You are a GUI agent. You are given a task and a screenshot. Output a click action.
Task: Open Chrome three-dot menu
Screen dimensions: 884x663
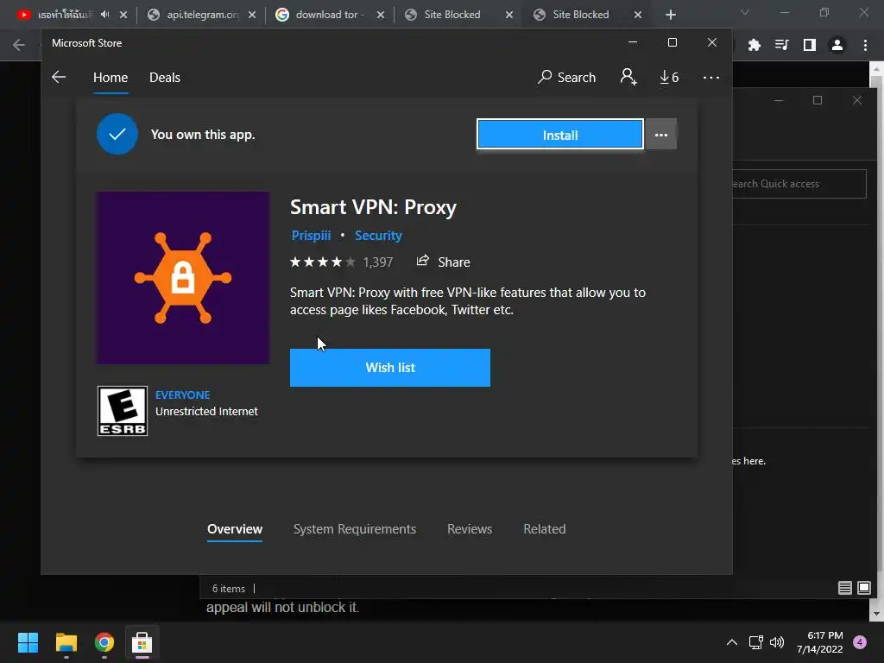pyautogui.click(x=865, y=45)
